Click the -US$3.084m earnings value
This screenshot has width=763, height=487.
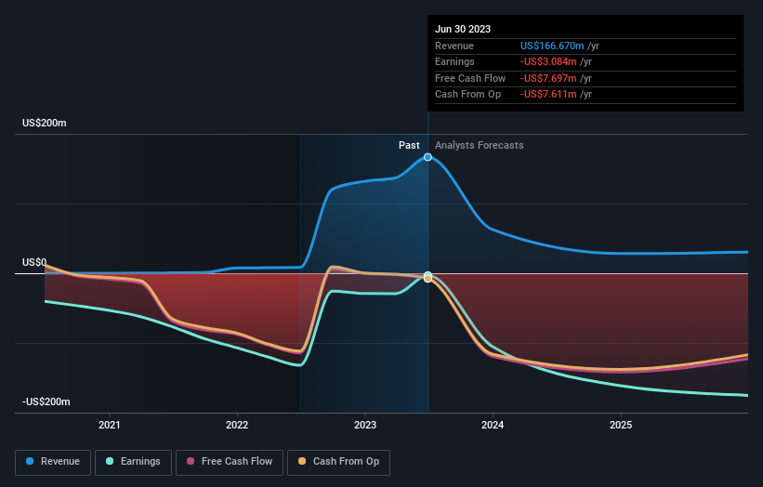pos(548,61)
